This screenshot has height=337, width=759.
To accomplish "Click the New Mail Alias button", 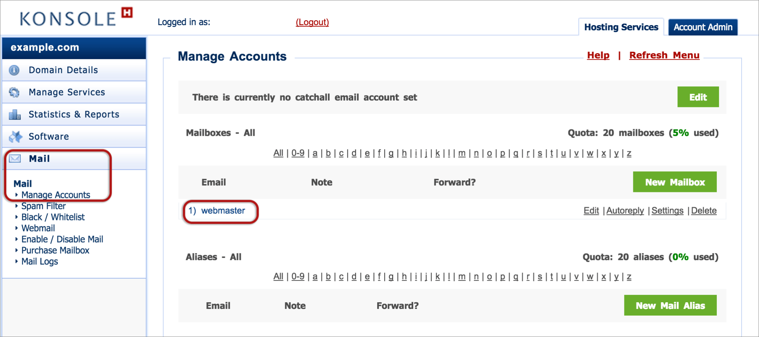I will tap(670, 306).
